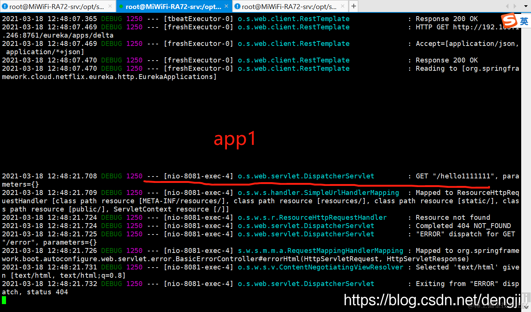Click "HTTP GET http://192." message text

click(x=467, y=27)
